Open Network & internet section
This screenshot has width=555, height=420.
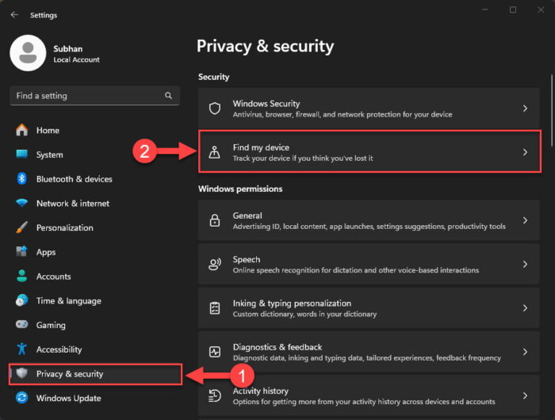(73, 204)
